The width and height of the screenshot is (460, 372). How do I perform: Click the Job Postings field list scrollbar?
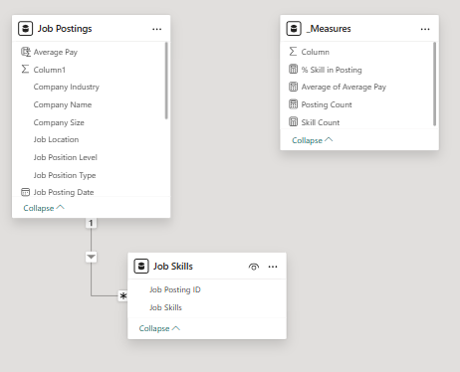coord(166,81)
